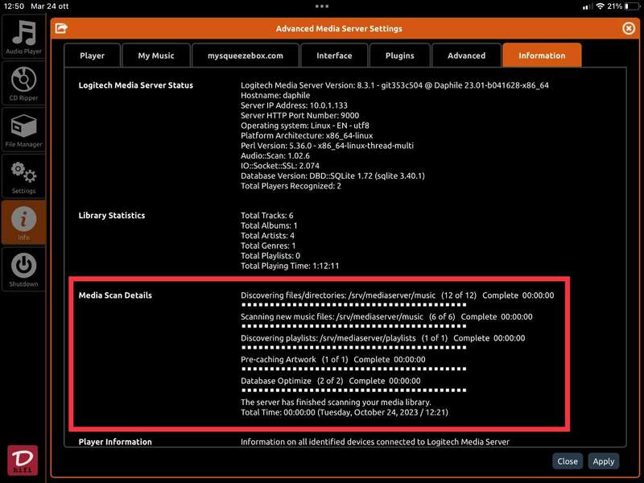Click the Close button
Image resolution: width=644 pixels, height=483 pixels.
568,461
